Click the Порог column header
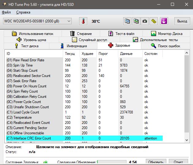The width and height of the screenshot is (193, 165). [x=107, y=54]
